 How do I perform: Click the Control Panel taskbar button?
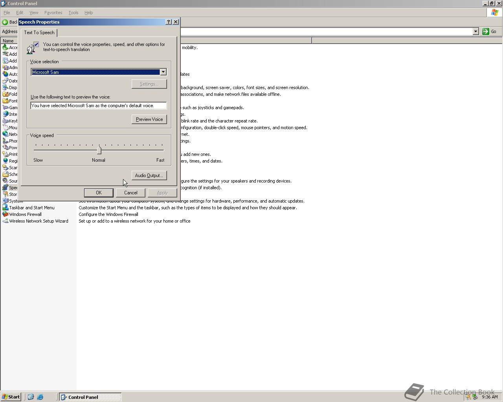pos(90,397)
